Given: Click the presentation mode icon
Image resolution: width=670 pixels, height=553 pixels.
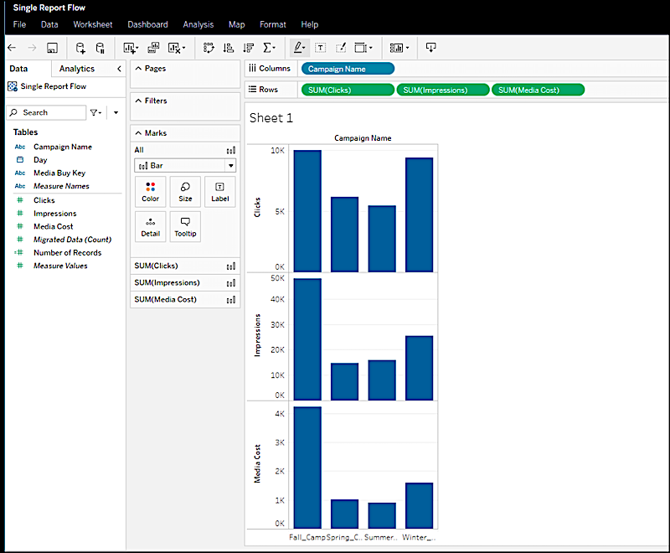Looking at the screenshot, I should tap(430, 48).
